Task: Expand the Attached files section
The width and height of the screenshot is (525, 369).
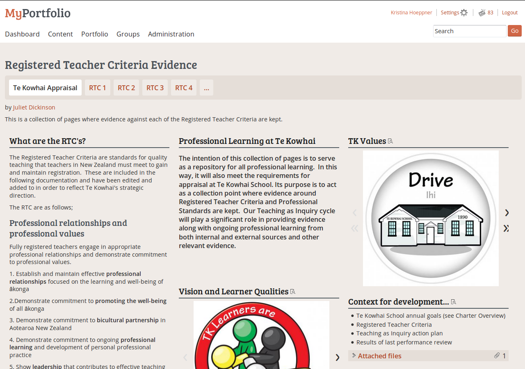Action: click(428, 356)
